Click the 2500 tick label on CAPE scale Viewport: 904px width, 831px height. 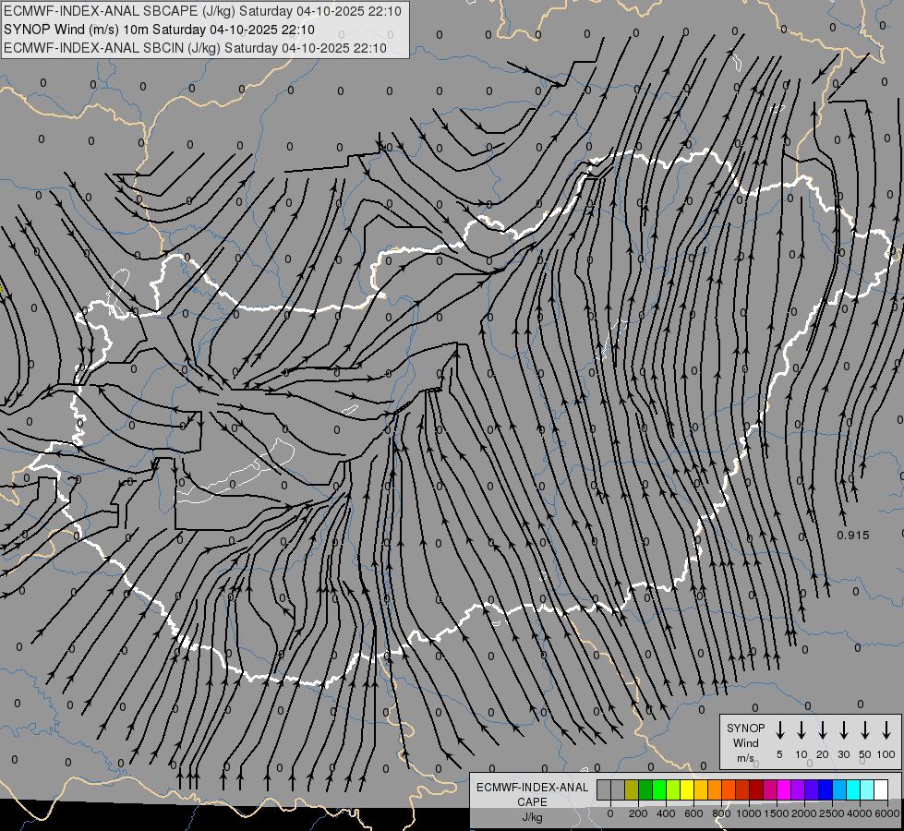click(831, 813)
